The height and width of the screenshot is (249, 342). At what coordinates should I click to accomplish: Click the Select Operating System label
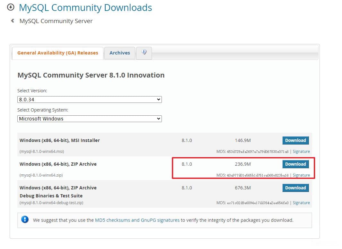click(43, 110)
